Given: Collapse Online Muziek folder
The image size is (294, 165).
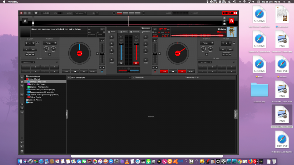Looking at the screenshot, I should click(x=25, y=79).
